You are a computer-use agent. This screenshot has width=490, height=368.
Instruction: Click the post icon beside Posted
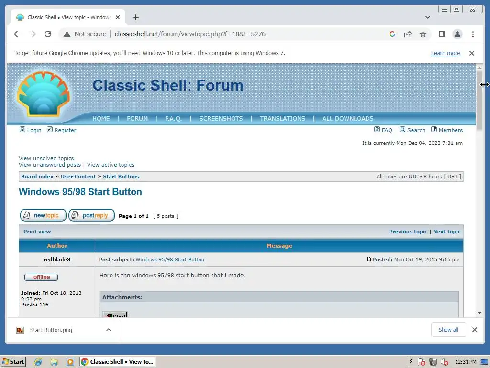click(369, 259)
